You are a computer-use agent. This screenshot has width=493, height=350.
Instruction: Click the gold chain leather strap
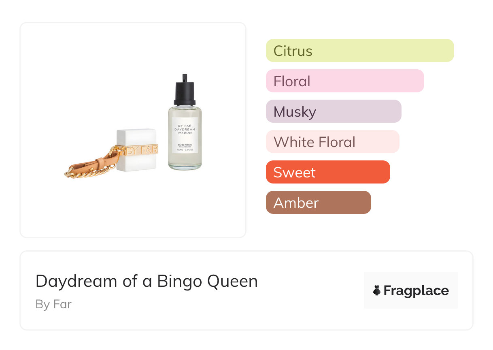pyautogui.click(x=87, y=170)
